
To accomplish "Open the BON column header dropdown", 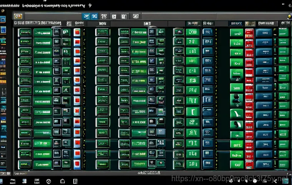I will (x=102, y=24).
